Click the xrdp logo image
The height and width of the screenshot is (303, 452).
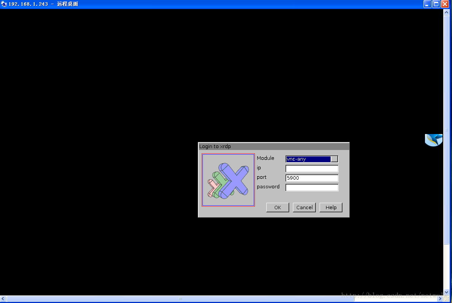click(228, 180)
